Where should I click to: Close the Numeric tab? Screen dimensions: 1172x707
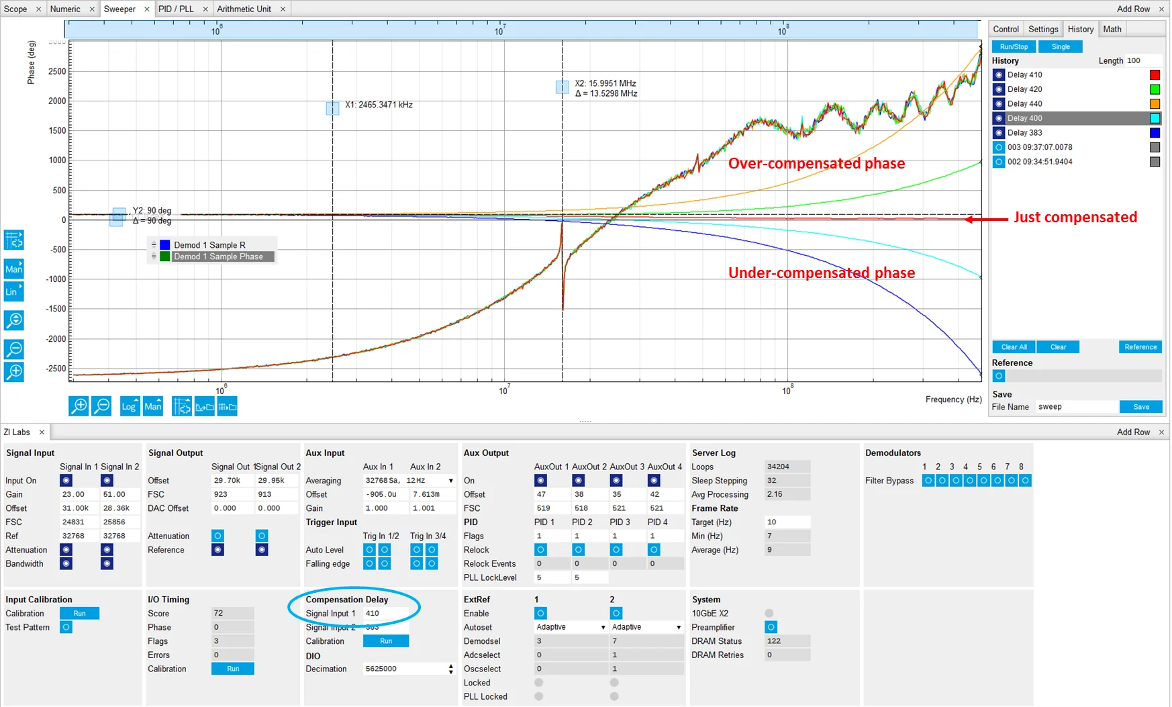coord(92,9)
